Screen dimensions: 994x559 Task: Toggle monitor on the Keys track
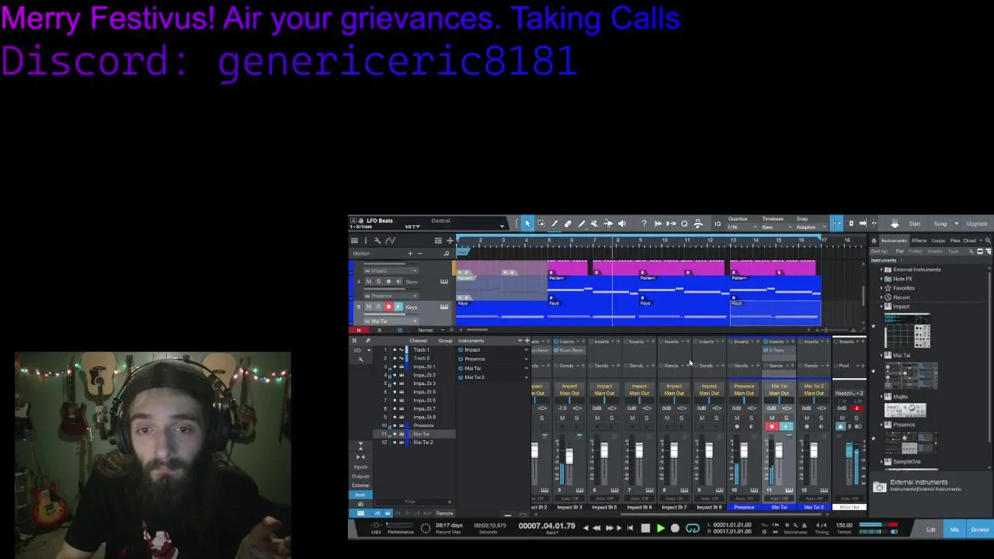398,307
